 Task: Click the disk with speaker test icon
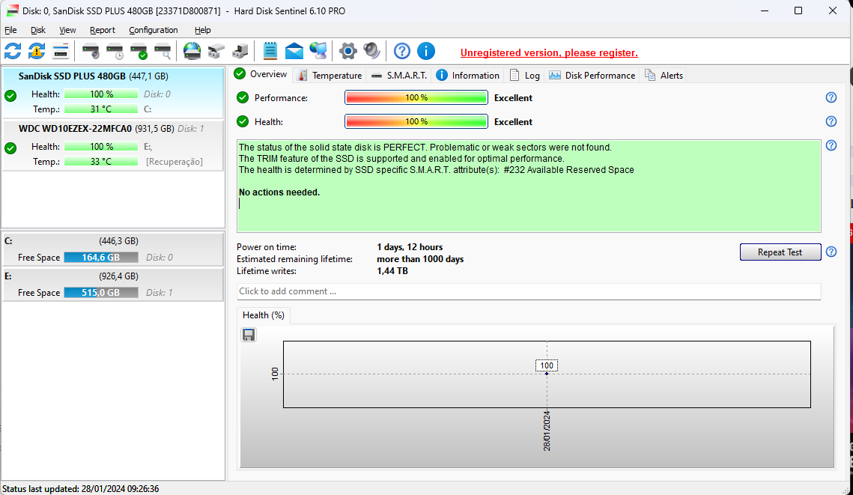click(x=91, y=51)
